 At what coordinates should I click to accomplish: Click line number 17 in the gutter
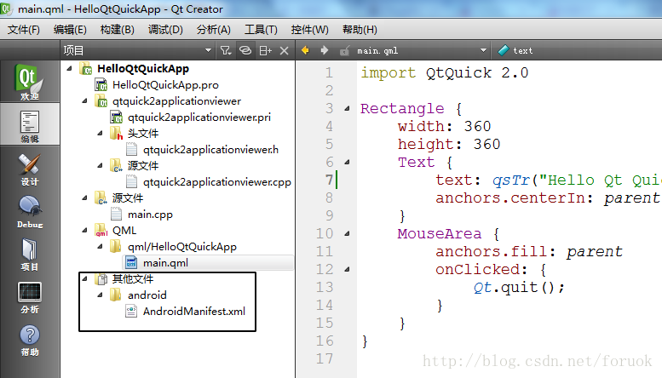[x=325, y=358]
